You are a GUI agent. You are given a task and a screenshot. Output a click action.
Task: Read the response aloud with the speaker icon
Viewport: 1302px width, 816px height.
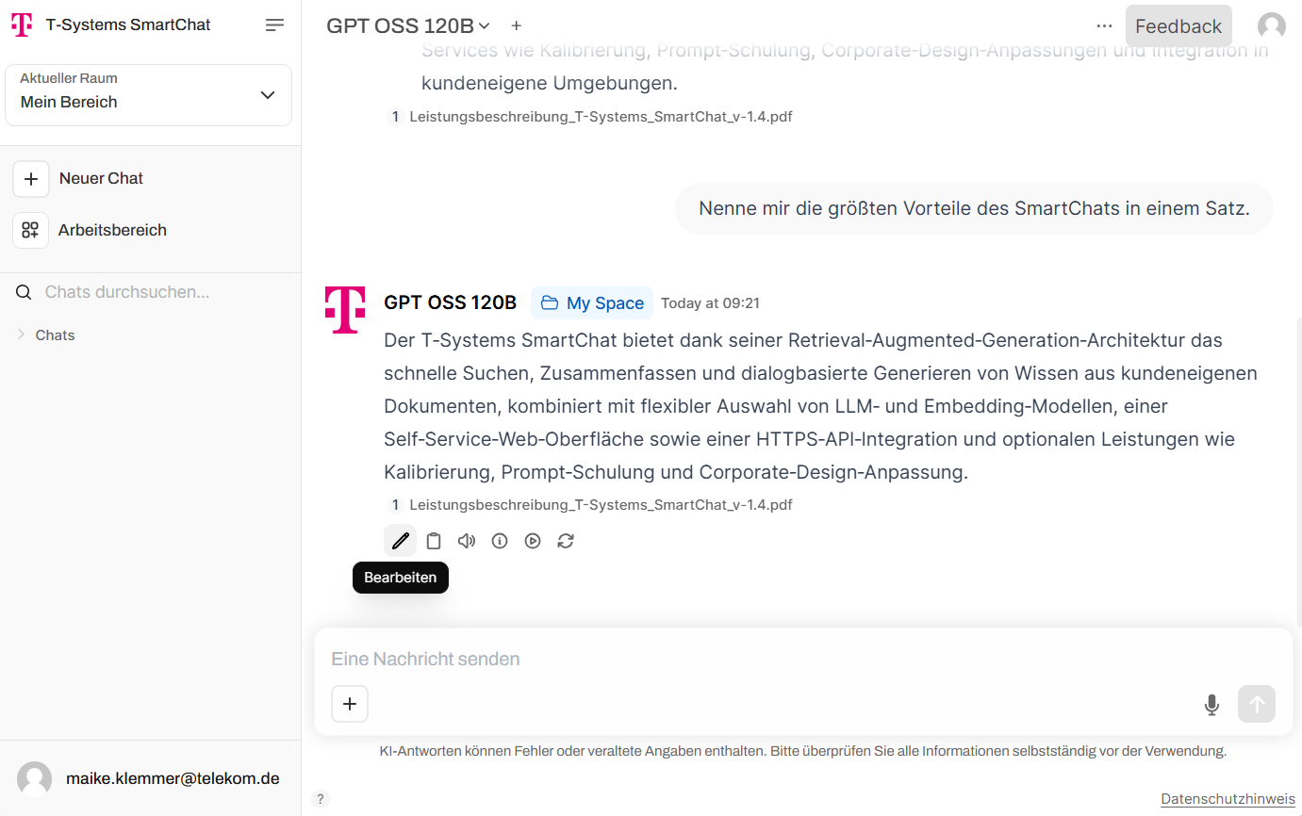tap(467, 541)
